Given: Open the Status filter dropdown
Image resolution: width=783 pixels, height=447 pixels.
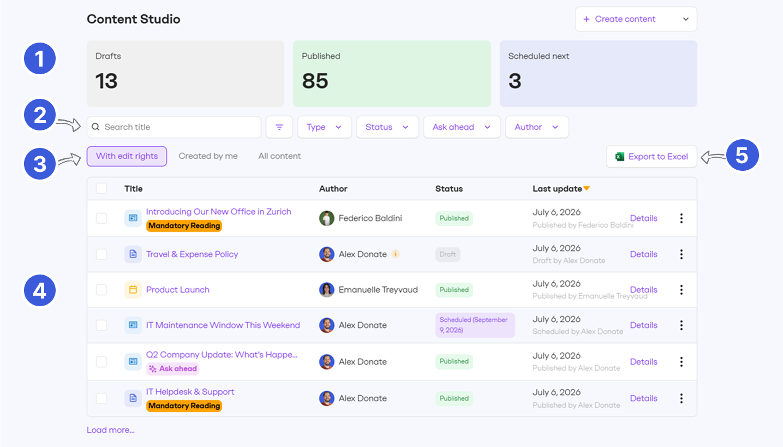Looking at the screenshot, I should coord(387,127).
